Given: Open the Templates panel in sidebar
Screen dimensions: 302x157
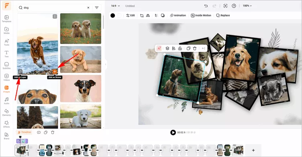Looking at the screenshot, I should [6, 19].
